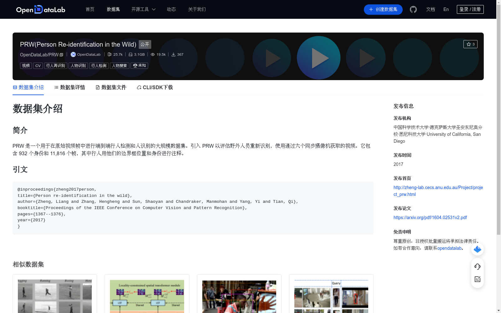Click the large center play button
This screenshot has height=313, width=501.
(x=319, y=58)
